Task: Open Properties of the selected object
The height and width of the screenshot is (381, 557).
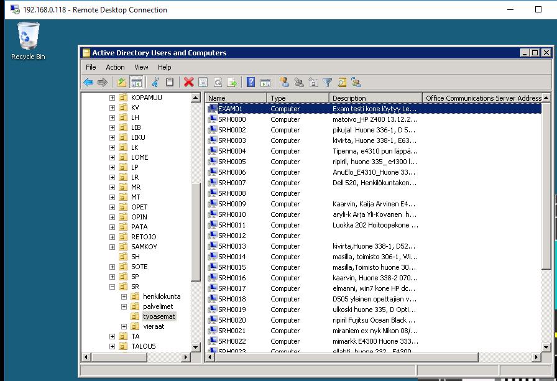Action: [x=203, y=83]
